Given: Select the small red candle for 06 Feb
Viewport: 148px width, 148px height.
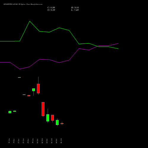Looking at the screenshot, I should (x=62, y=123).
